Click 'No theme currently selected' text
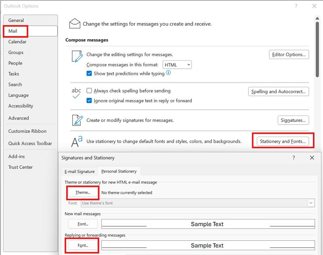This screenshot has width=323, height=255. tap(127, 192)
